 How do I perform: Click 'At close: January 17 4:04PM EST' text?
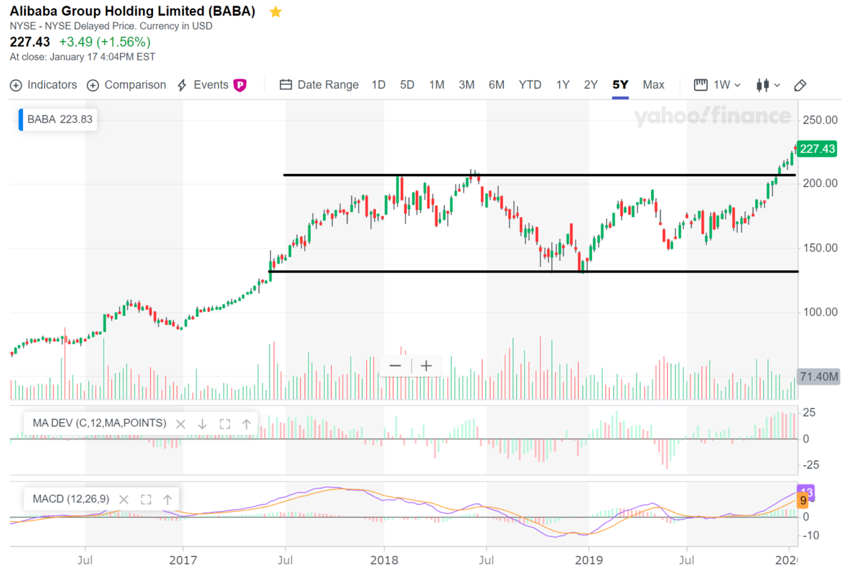(x=83, y=57)
